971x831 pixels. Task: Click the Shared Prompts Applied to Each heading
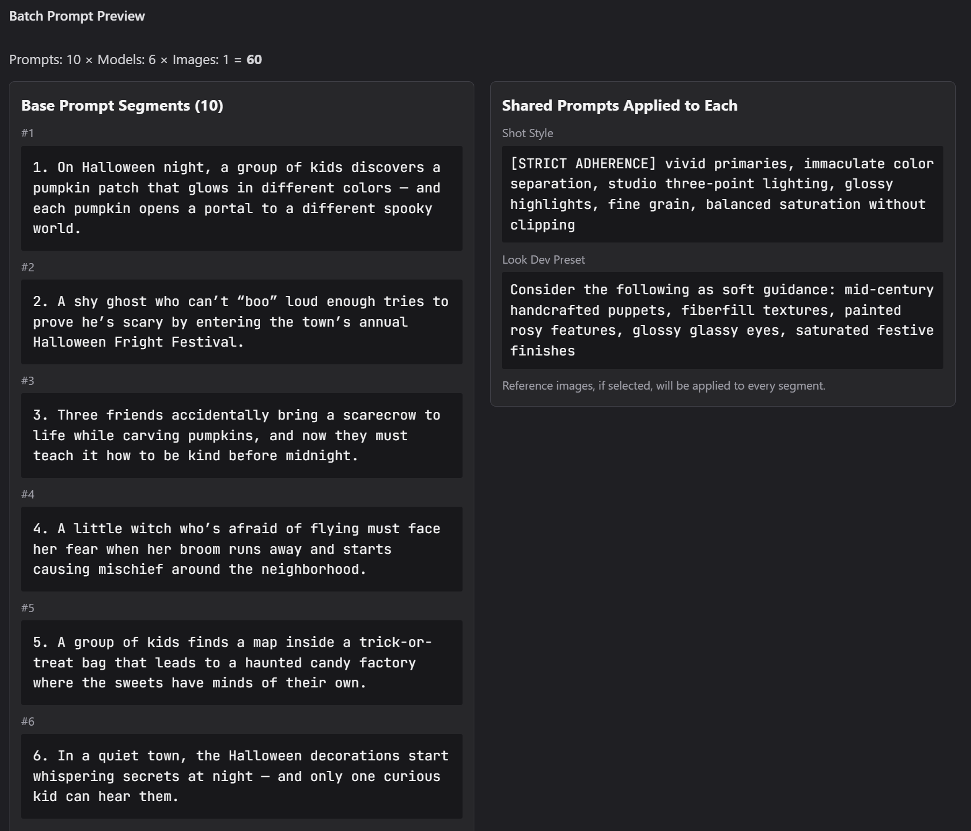(619, 106)
